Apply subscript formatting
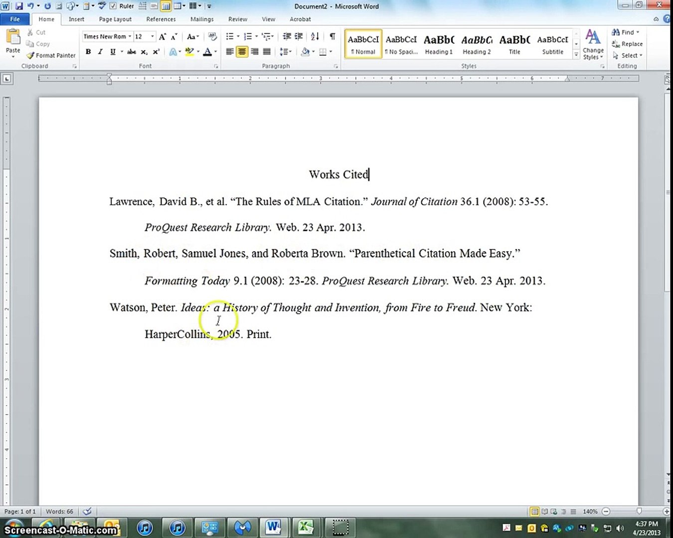The width and height of the screenshot is (673, 538). (x=144, y=51)
